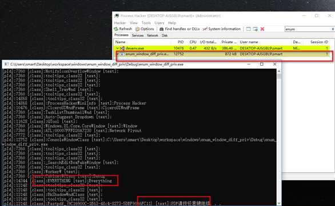The image size is (335, 206).
Task: Click PID 10476 in devenv row
Action: point(178,48)
